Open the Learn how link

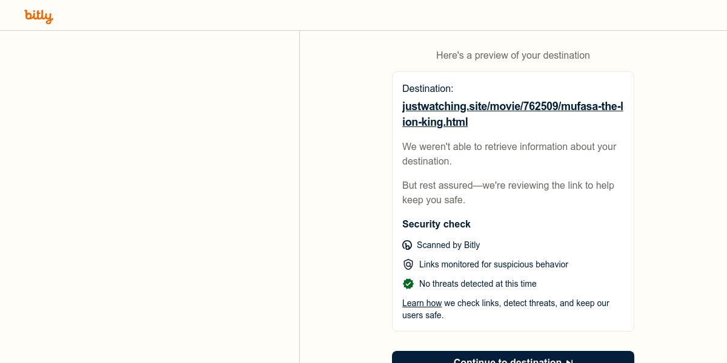coord(422,303)
